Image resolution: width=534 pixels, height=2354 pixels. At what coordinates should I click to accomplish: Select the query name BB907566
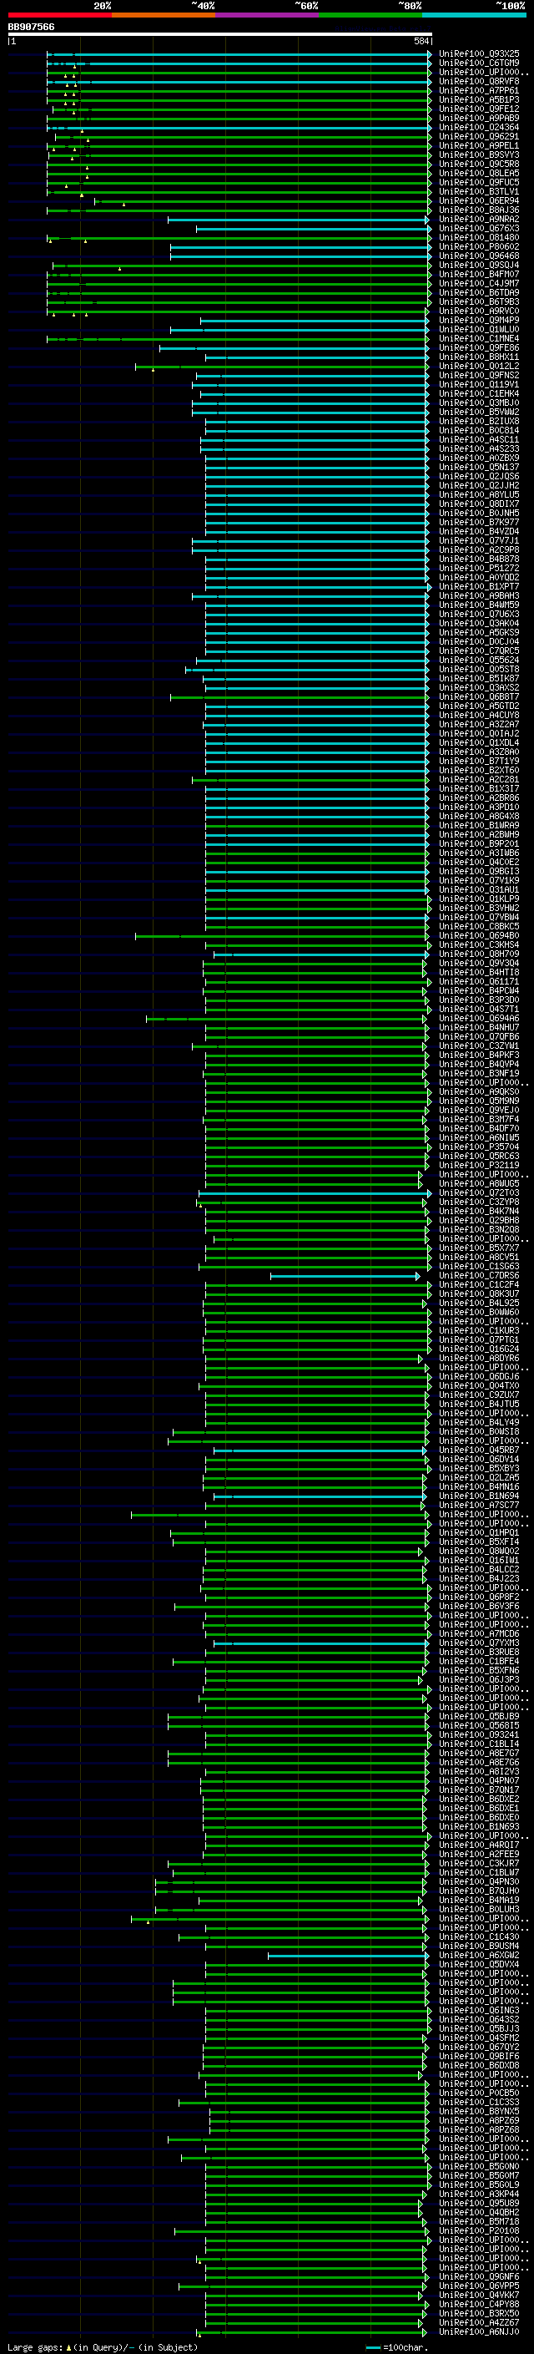click(x=31, y=27)
